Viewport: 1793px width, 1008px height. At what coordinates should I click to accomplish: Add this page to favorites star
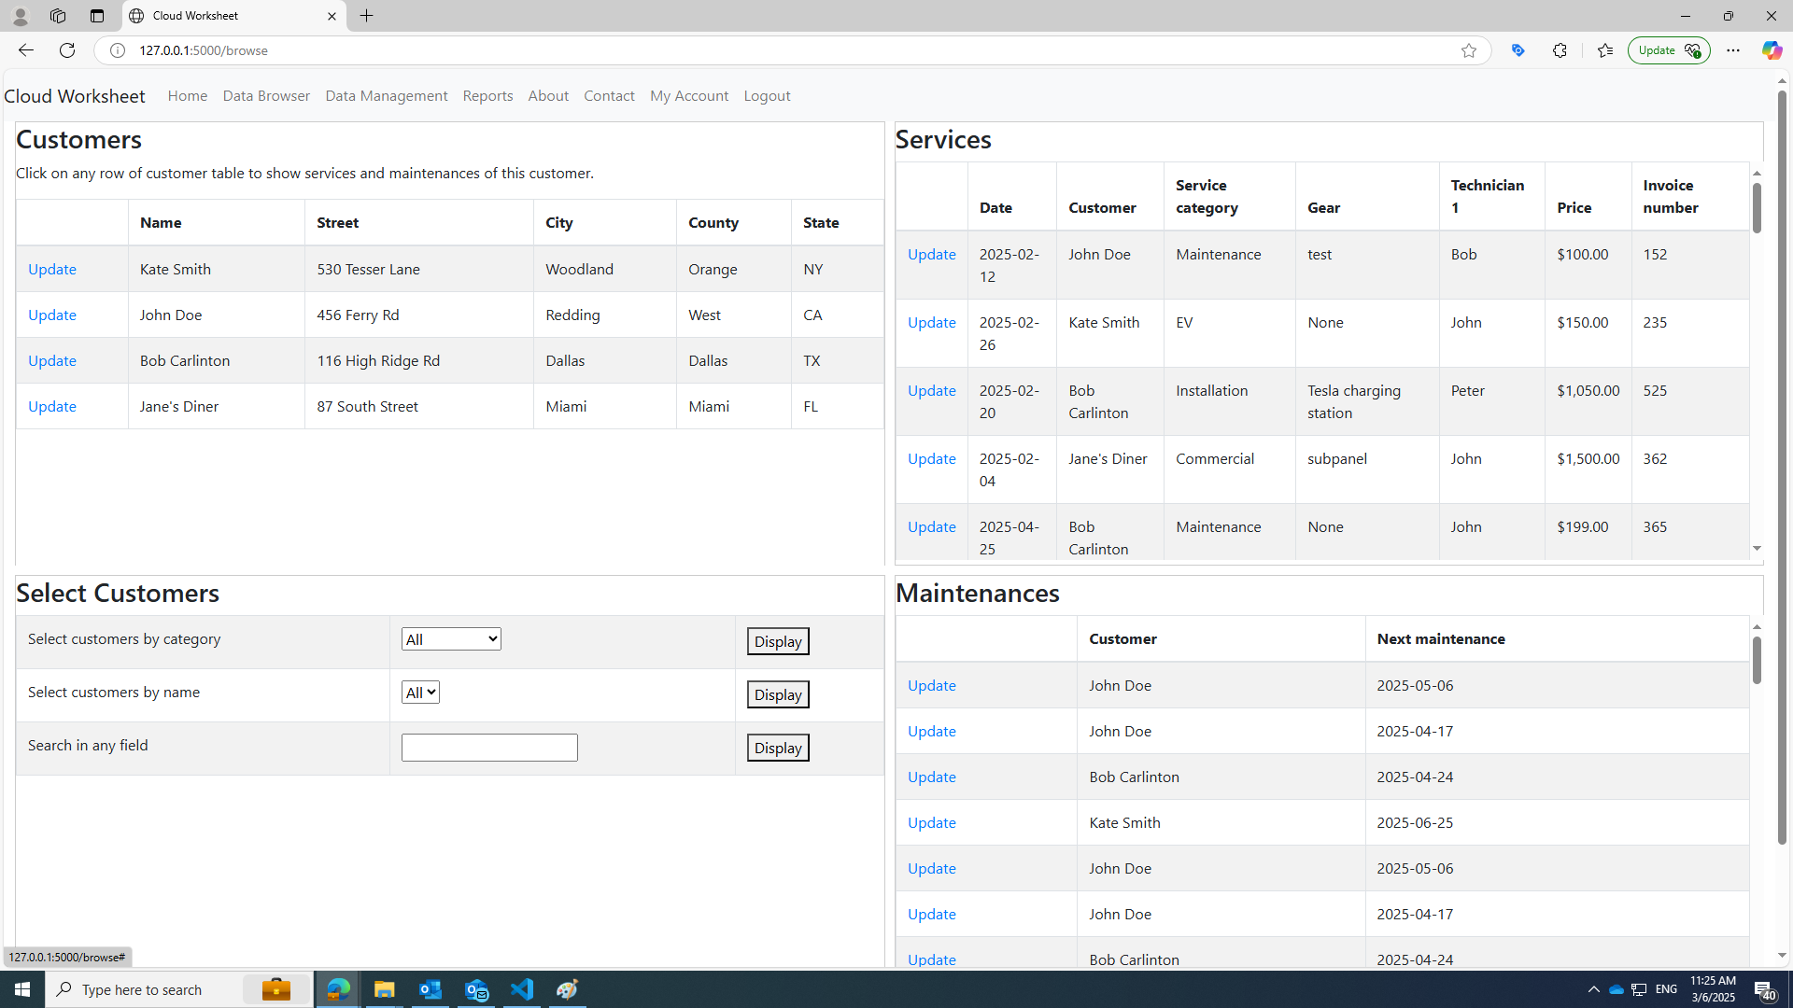click(x=1468, y=50)
